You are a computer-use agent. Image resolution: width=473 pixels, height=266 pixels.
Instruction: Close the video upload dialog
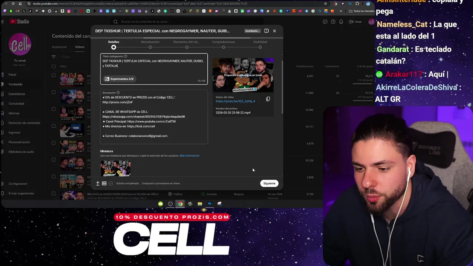(274, 31)
